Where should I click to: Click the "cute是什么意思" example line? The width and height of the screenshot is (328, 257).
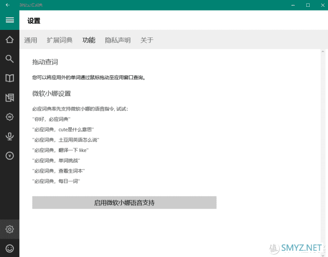tap(63, 129)
